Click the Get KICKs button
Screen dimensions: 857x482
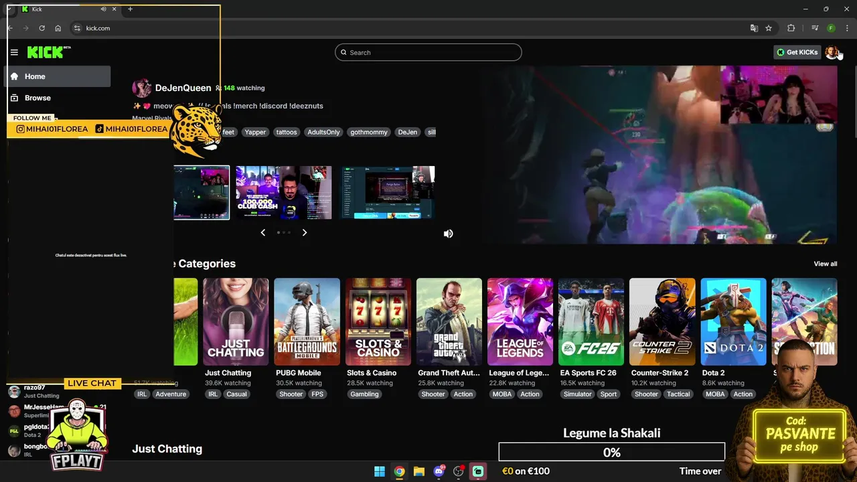(x=797, y=52)
